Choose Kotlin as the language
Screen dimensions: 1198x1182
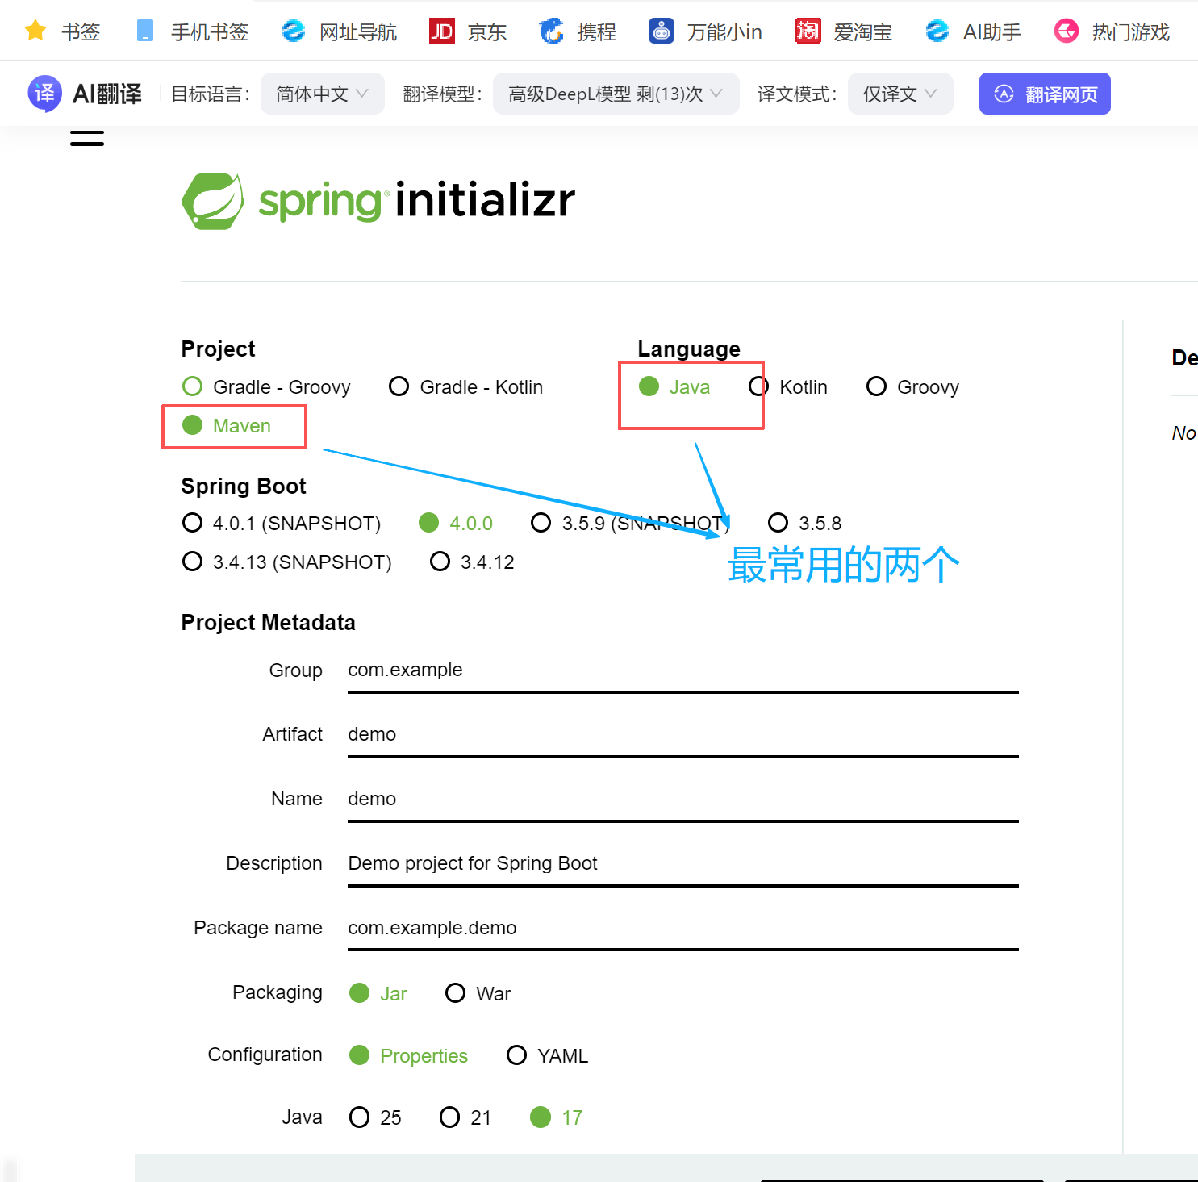(x=788, y=387)
